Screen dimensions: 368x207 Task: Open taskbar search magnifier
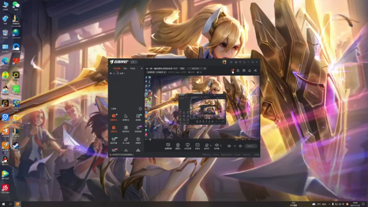pyautogui.click(x=10, y=204)
